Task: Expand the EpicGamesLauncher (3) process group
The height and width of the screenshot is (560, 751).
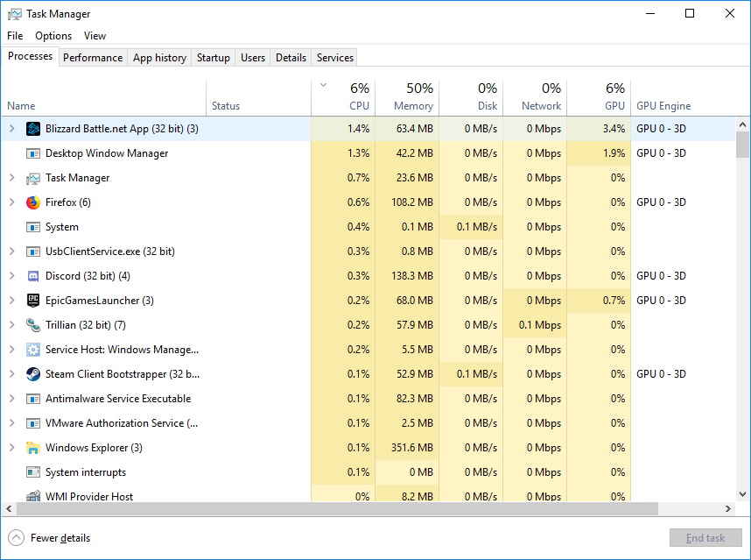Action: [x=12, y=301]
